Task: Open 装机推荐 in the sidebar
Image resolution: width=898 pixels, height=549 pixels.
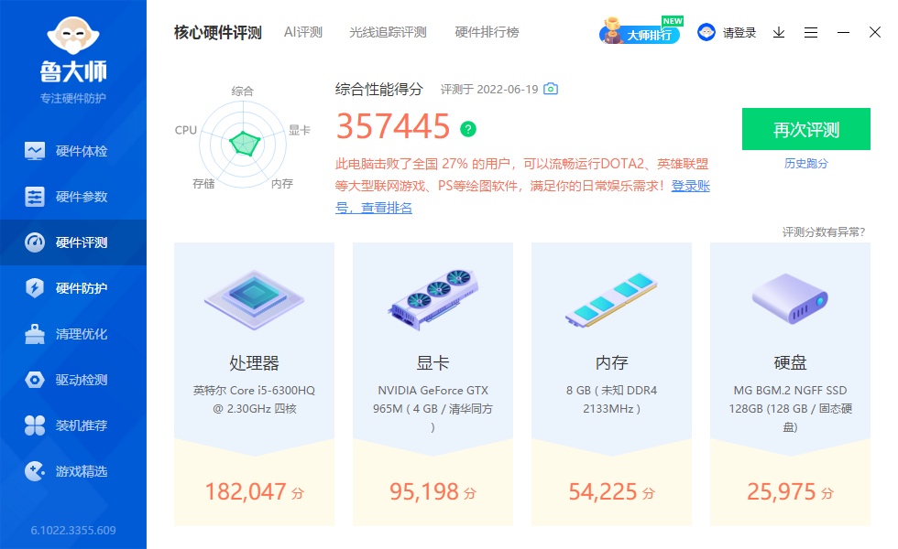Action: click(73, 425)
